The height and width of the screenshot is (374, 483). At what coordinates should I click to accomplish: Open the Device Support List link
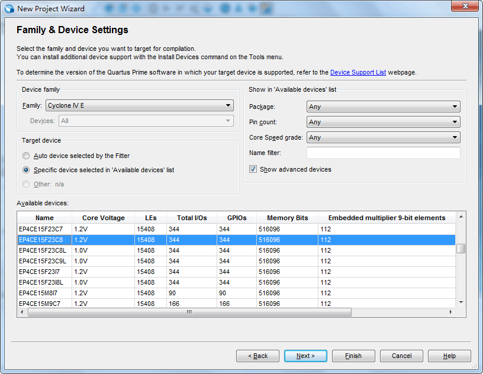[x=358, y=72]
